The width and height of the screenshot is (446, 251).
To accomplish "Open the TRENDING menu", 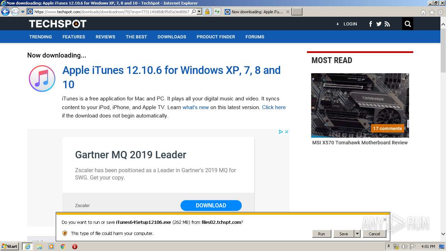I will (x=40, y=37).
